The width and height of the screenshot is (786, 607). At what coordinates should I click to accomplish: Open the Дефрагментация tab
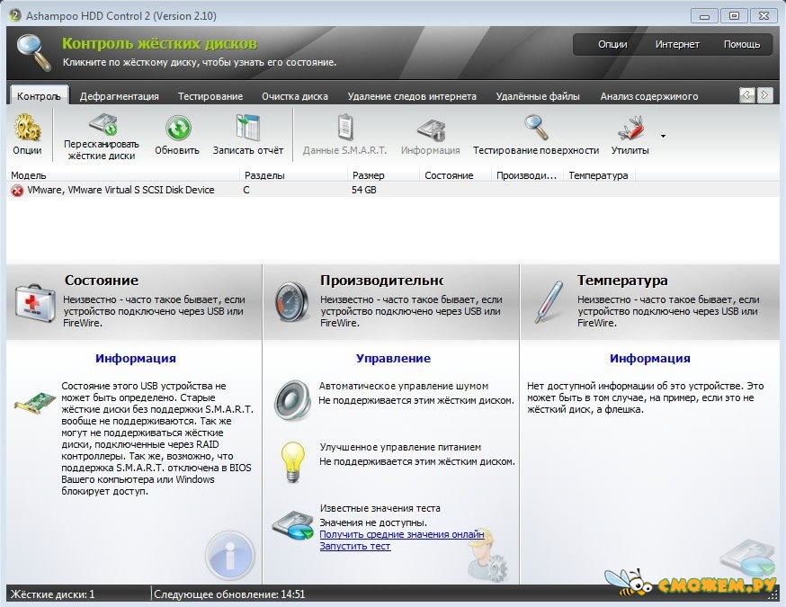tap(120, 96)
